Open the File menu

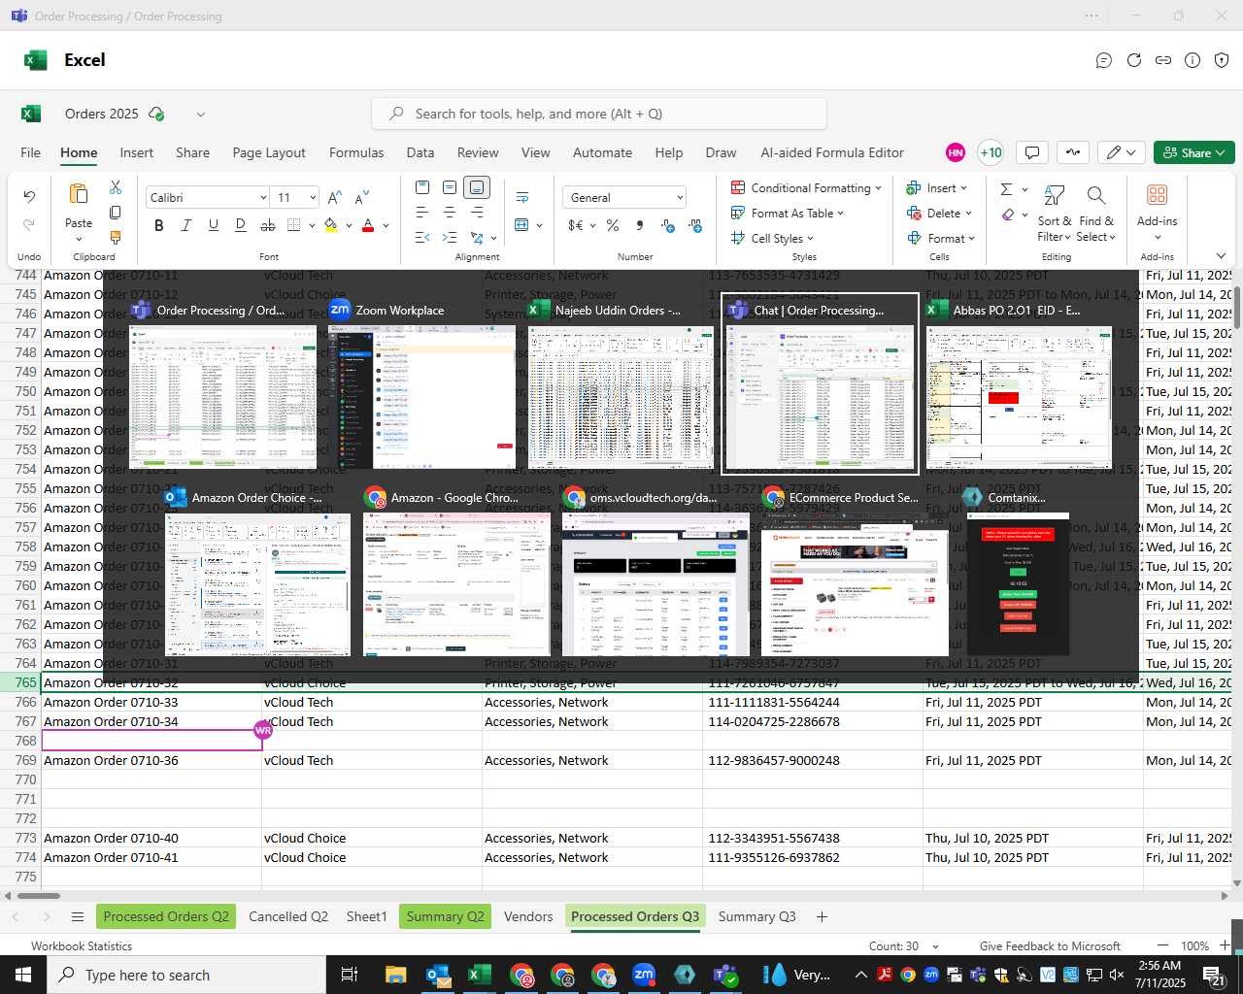point(31,152)
